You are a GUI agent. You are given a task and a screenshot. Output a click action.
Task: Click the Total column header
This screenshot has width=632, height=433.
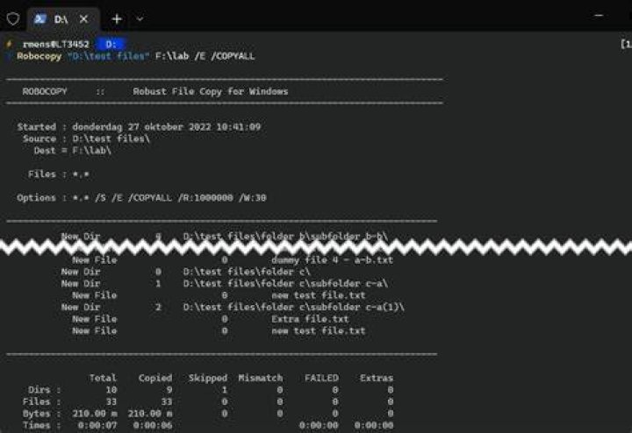[103, 378]
